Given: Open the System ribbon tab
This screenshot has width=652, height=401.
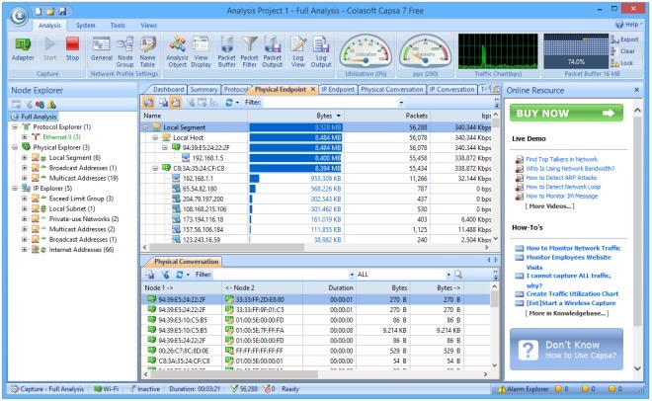Looking at the screenshot, I should tap(86, 24).
